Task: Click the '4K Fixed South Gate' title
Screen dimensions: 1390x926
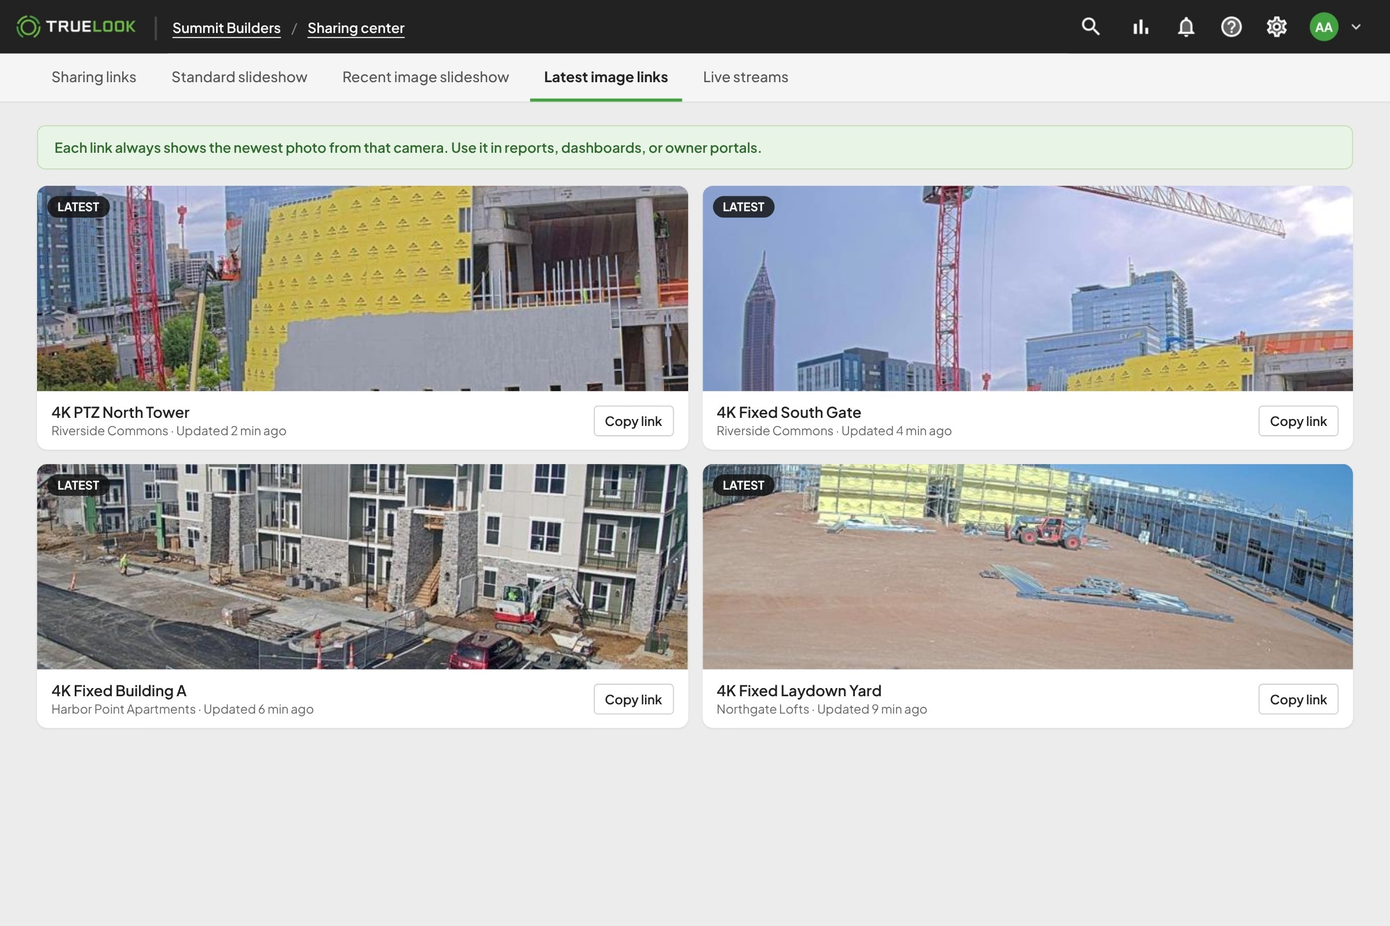Action: (788, 412)
